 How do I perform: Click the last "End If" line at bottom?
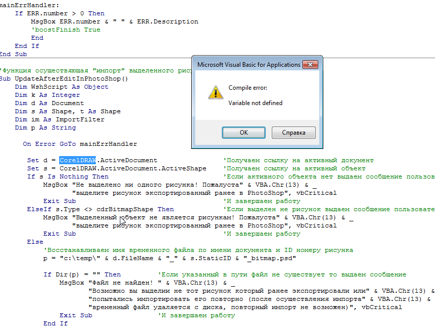(x=56, y=323)
